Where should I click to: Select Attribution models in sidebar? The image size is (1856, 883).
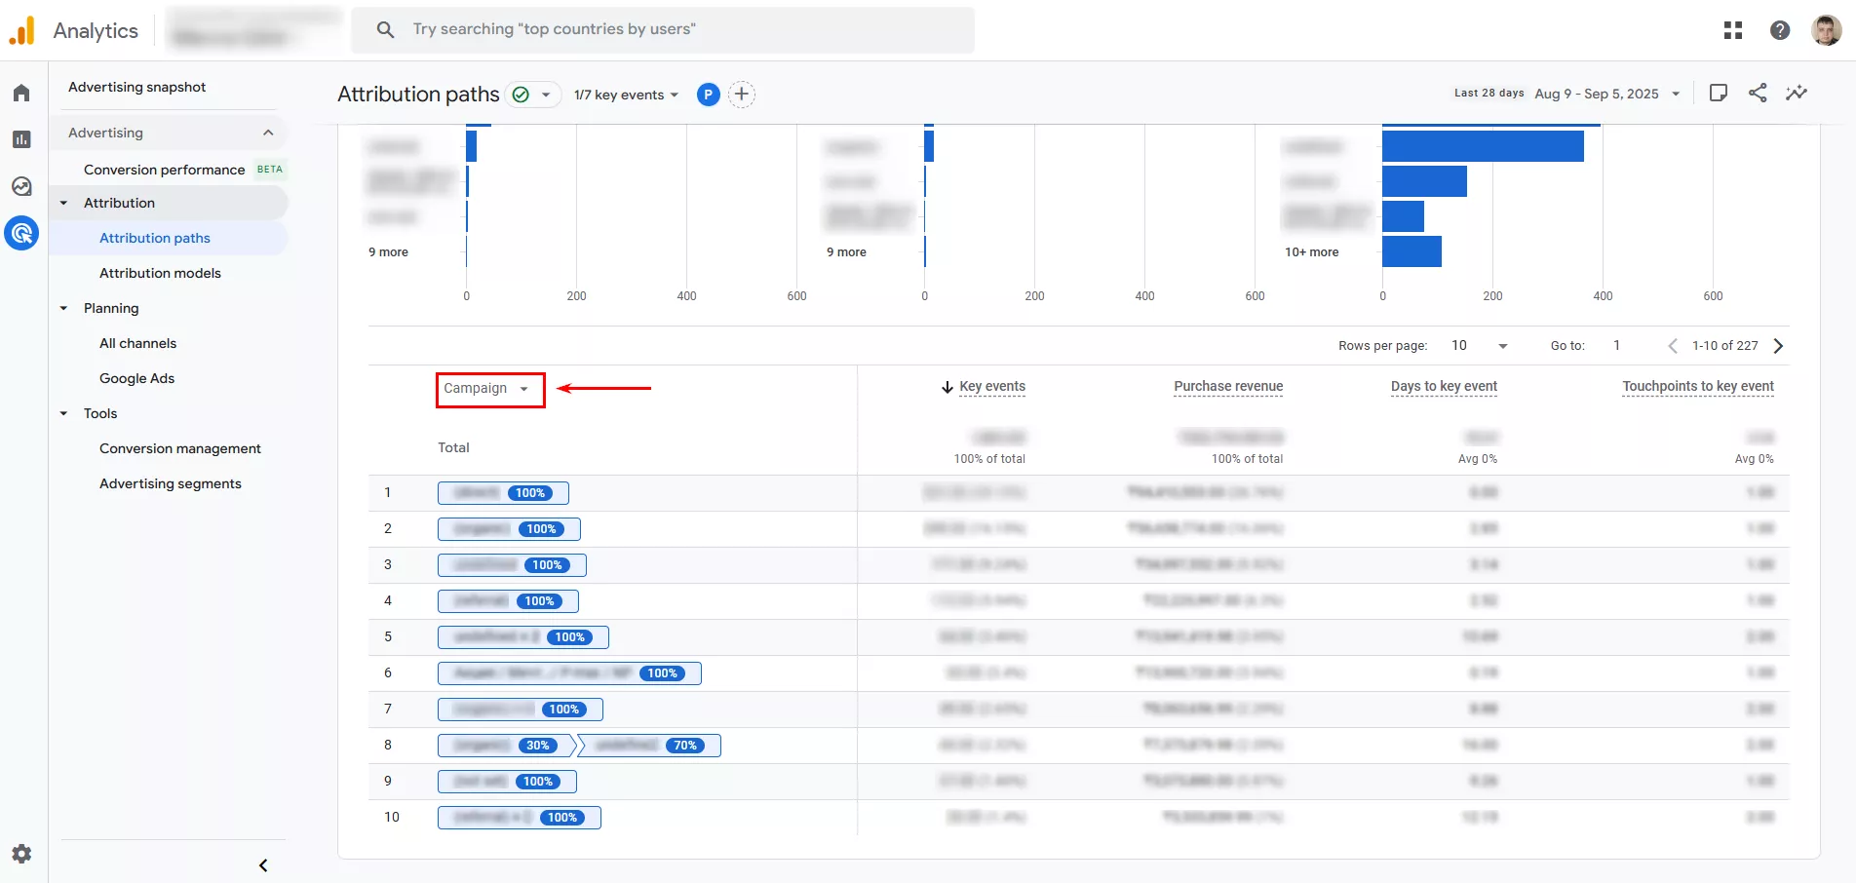pos(160,273)
